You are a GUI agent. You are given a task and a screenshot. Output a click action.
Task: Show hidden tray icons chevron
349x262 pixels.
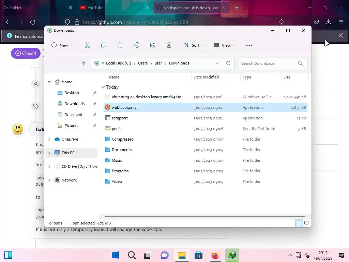pyautogui.click(x=290, y=255)
